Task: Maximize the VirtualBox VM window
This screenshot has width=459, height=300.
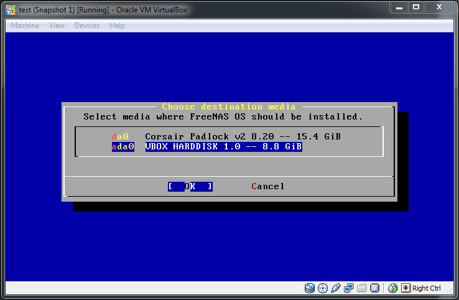Action: pos(416,7)
